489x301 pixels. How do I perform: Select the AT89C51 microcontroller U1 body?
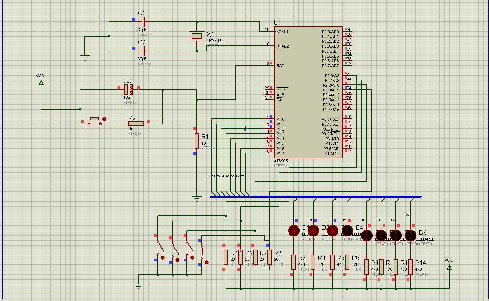coord(308,92)
